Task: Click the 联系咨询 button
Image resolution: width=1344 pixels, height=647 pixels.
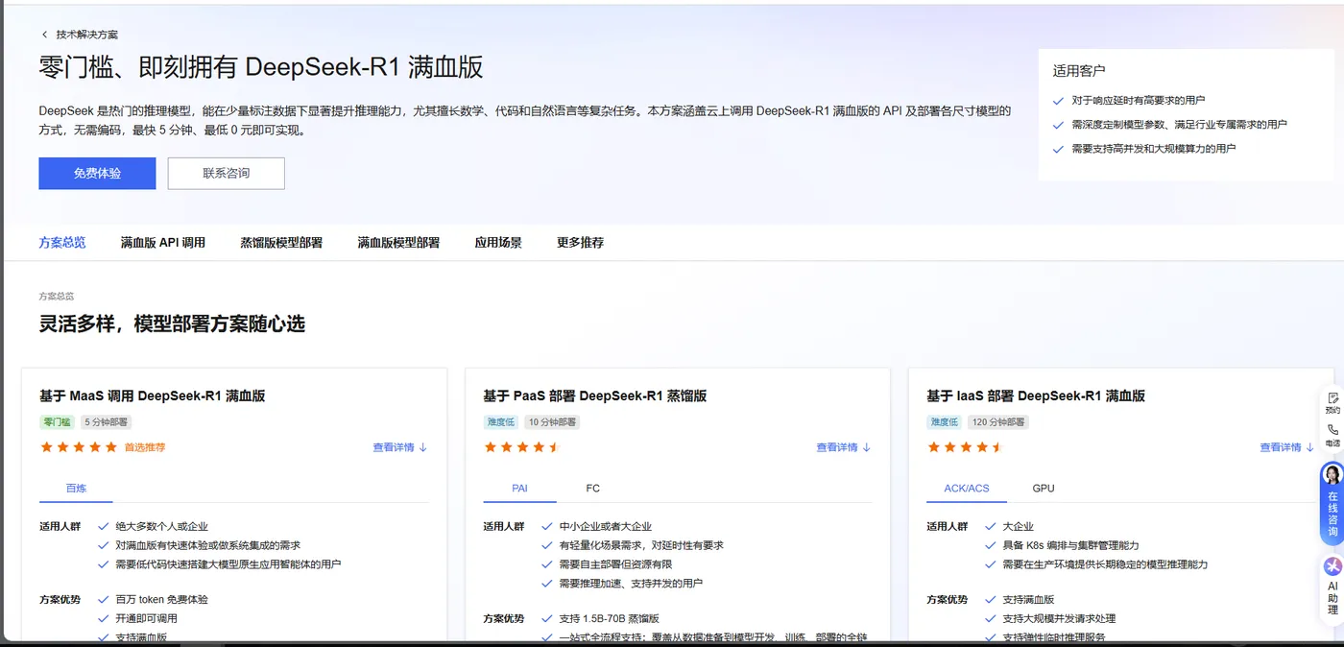Action: tap(227, 174)
